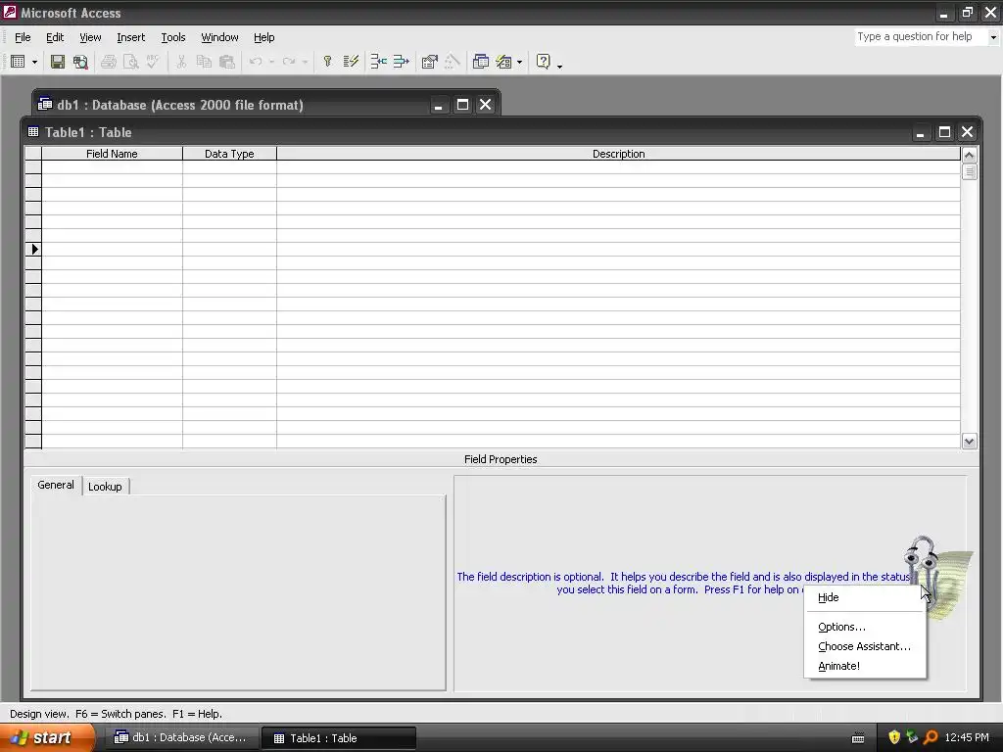
Task: Click the Start button on the taskbar
Action: click(45, 737)
